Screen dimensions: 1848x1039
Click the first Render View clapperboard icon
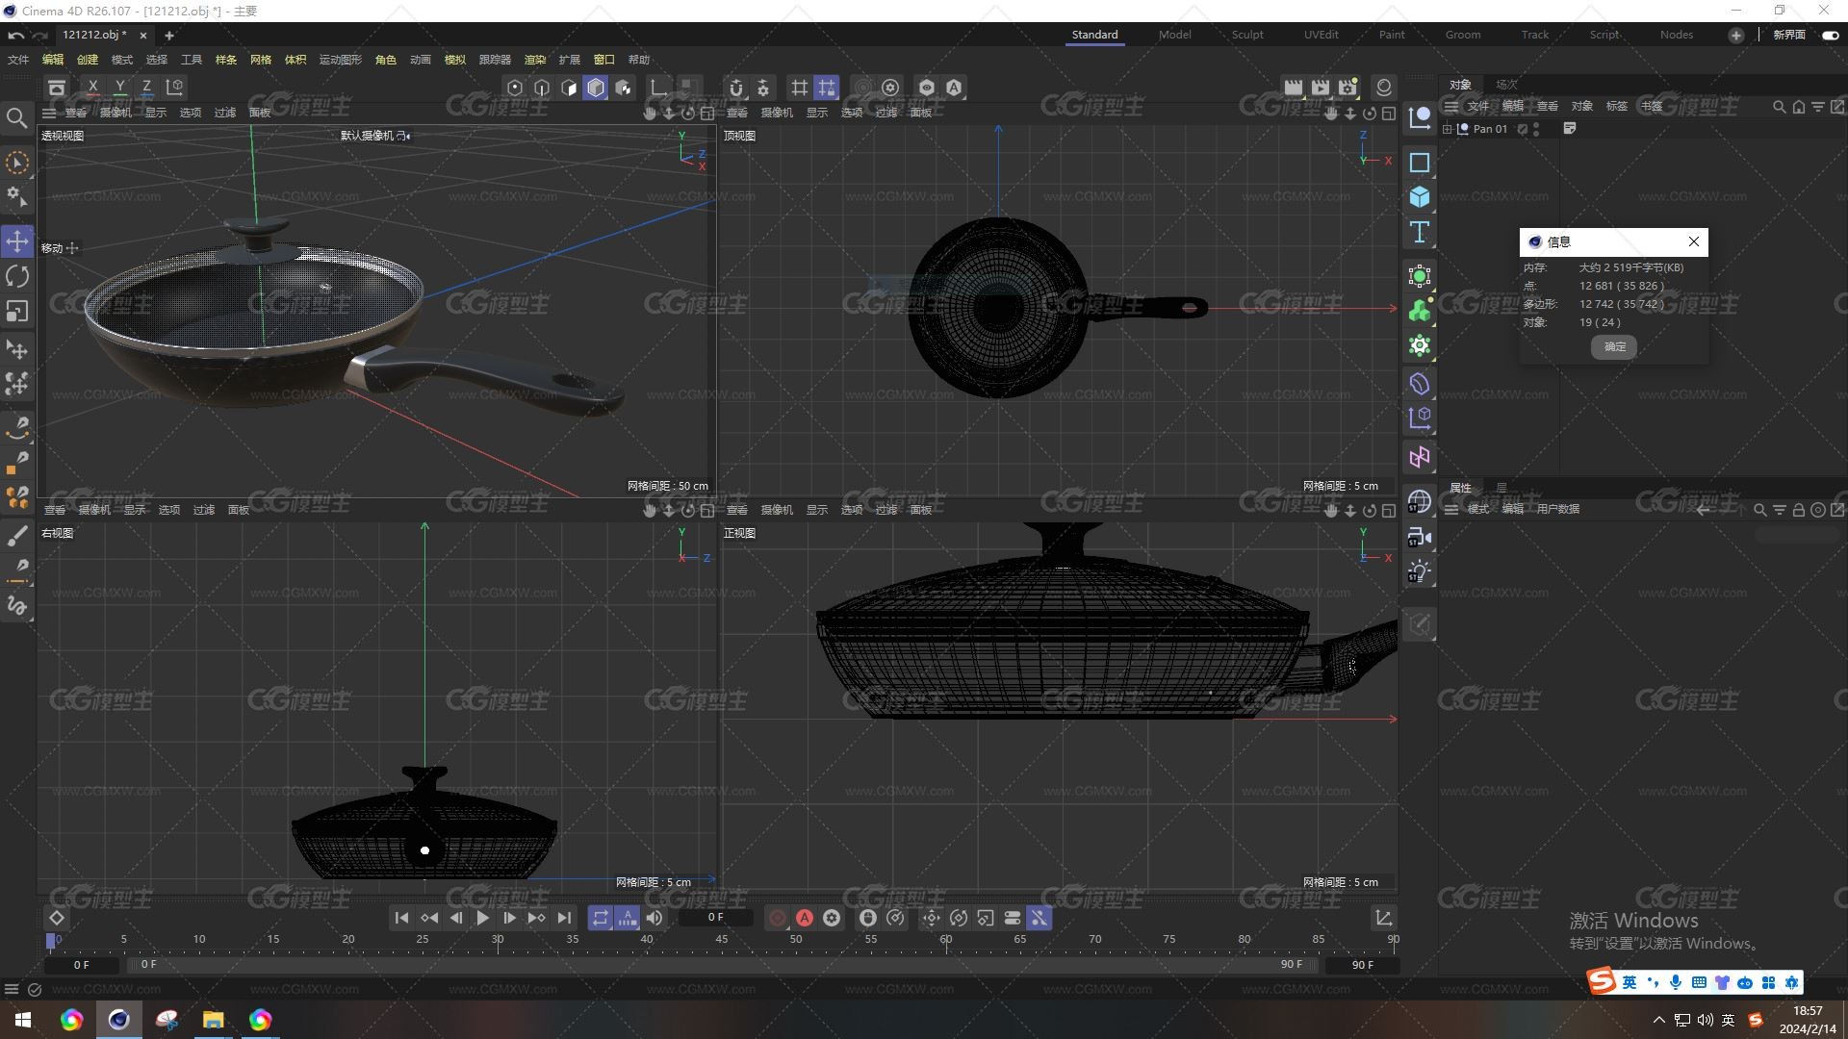[x=1294, y=88]
